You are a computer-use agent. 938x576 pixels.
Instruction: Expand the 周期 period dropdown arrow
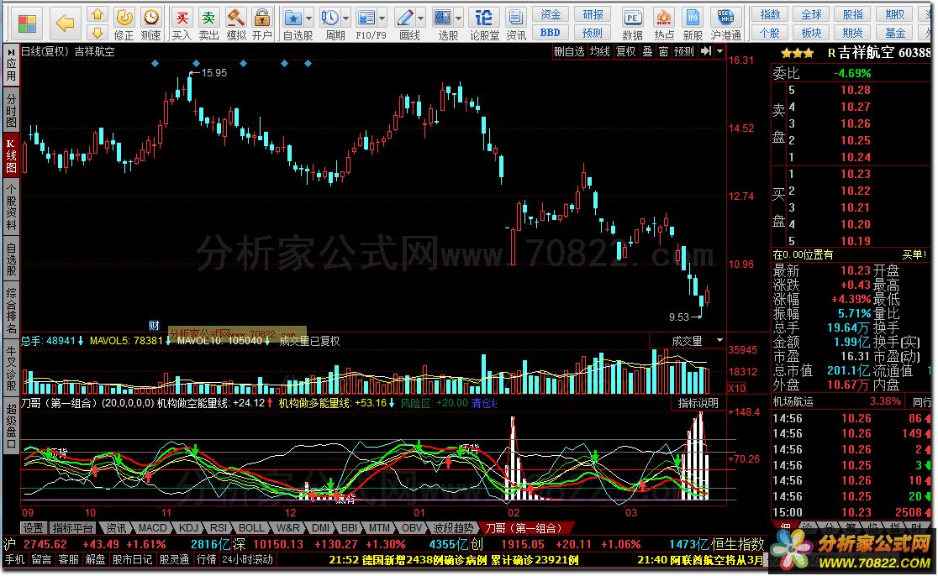345,18
